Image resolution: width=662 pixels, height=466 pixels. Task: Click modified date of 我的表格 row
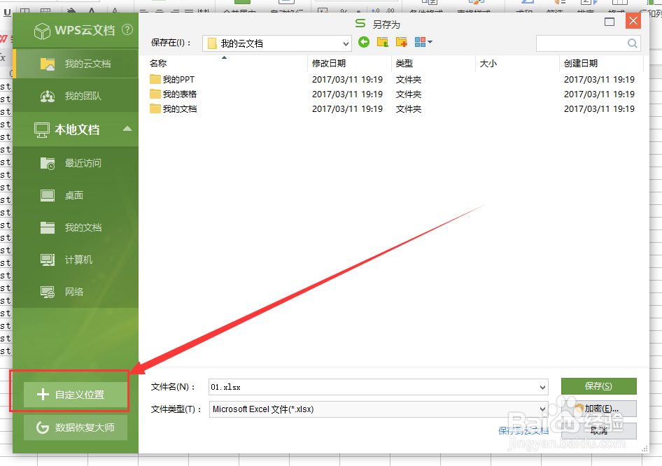(x=348, y=94)
